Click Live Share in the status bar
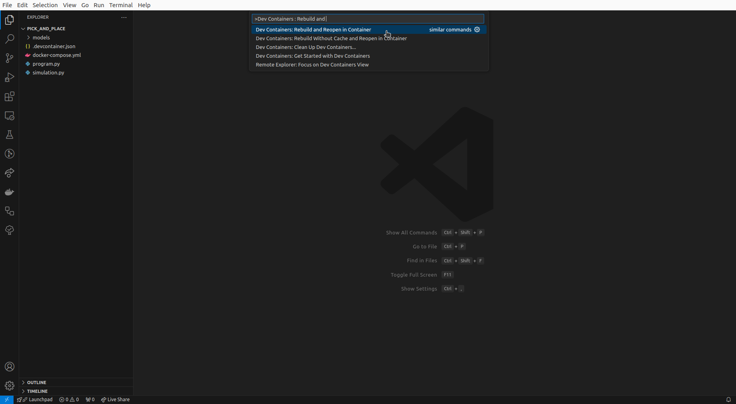 click(116, 400)
